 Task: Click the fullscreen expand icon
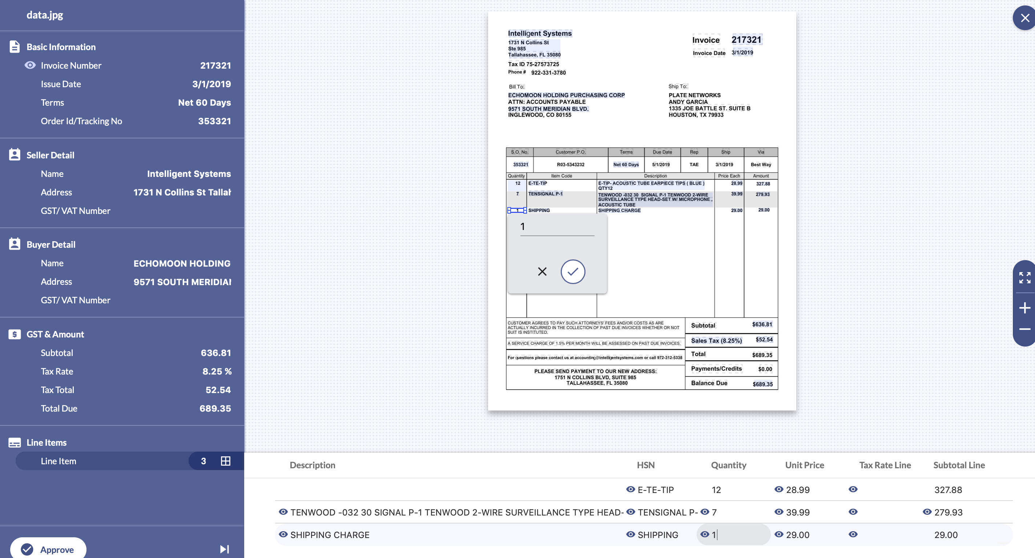1024,278
